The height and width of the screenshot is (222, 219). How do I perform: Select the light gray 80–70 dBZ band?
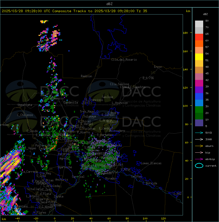tap(199, 24)
